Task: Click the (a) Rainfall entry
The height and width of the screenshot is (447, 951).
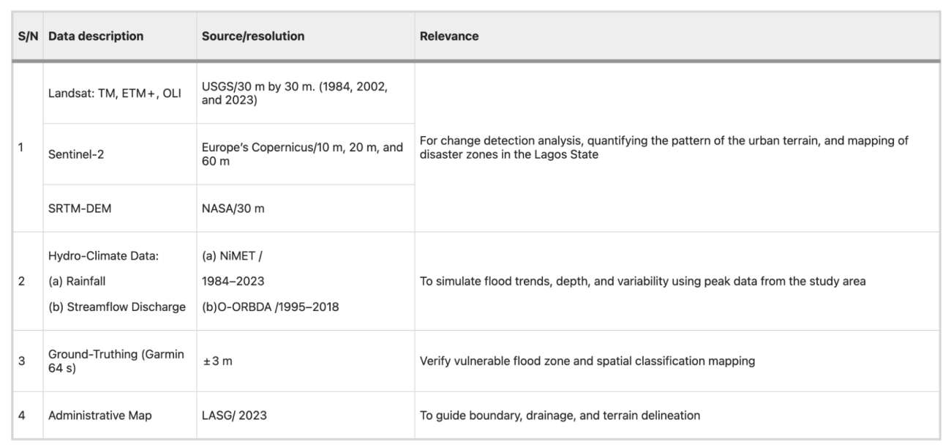Action: point(78,282)
